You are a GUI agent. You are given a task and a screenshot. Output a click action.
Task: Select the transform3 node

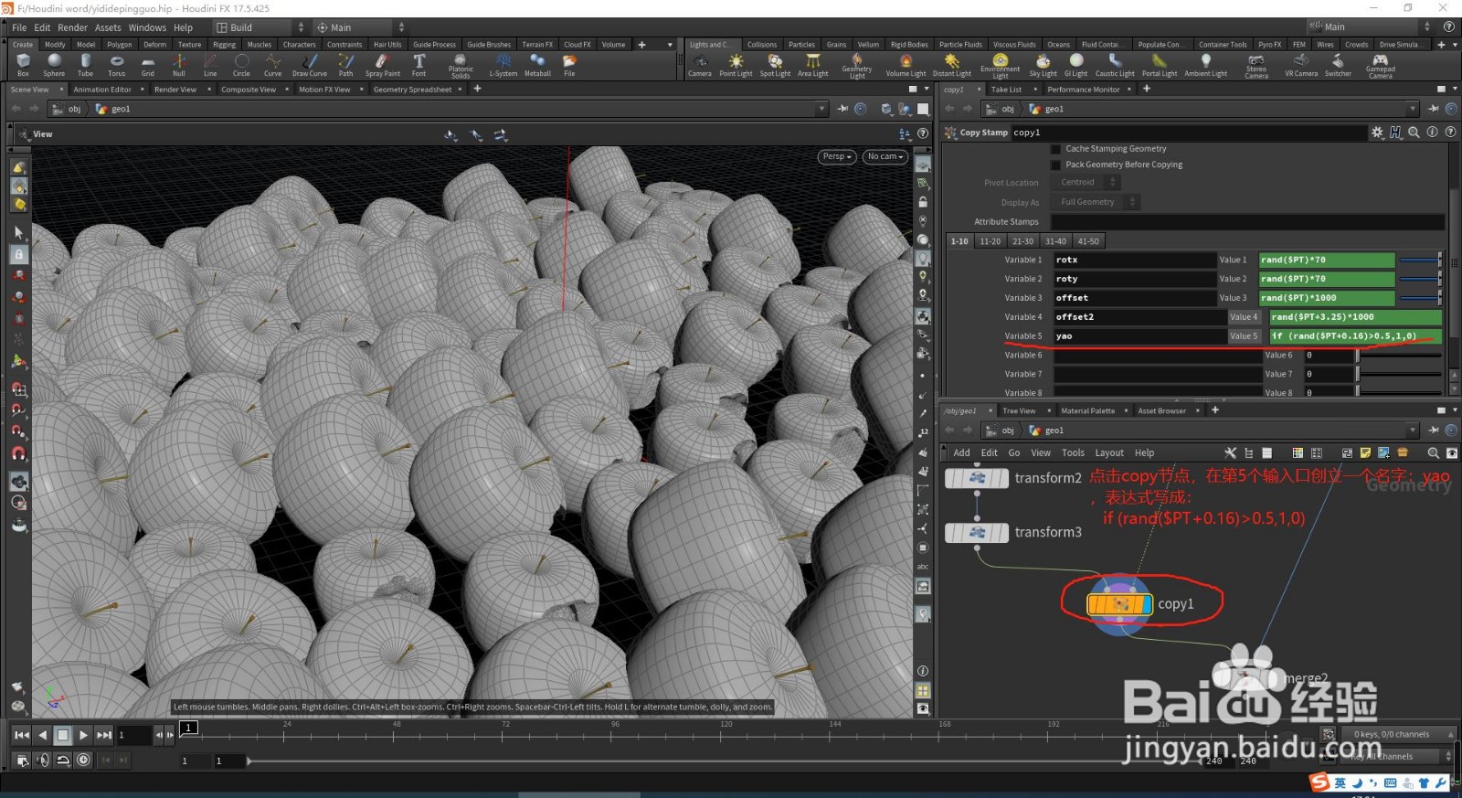click(x=977, y=532)
